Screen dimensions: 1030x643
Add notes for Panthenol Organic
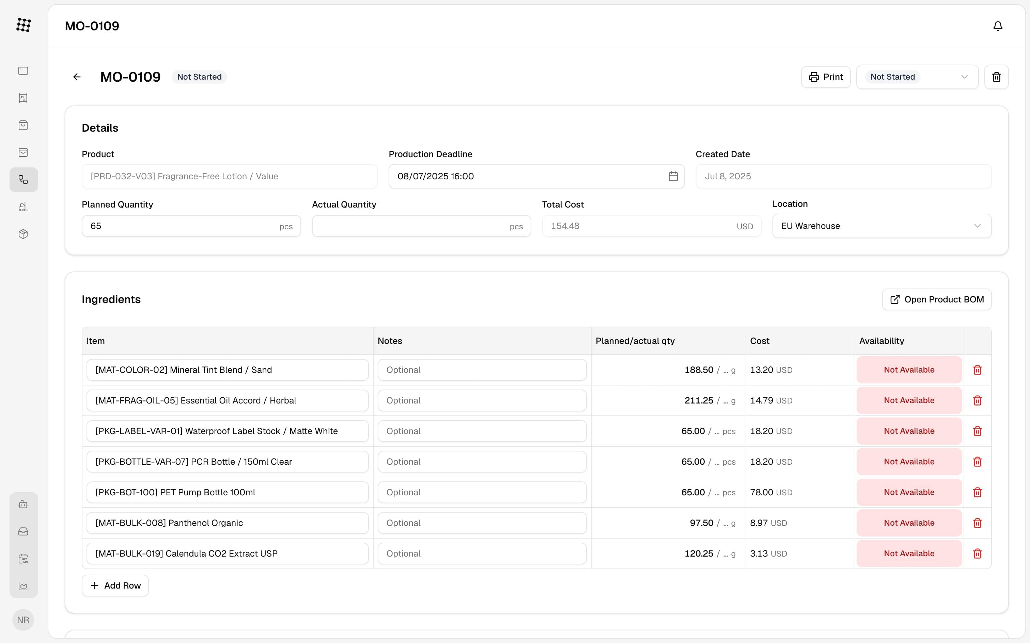click(482, 523)
